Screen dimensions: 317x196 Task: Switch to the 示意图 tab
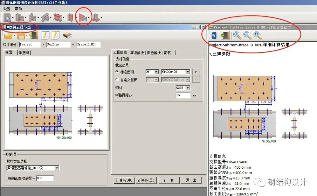click(24, 53)
